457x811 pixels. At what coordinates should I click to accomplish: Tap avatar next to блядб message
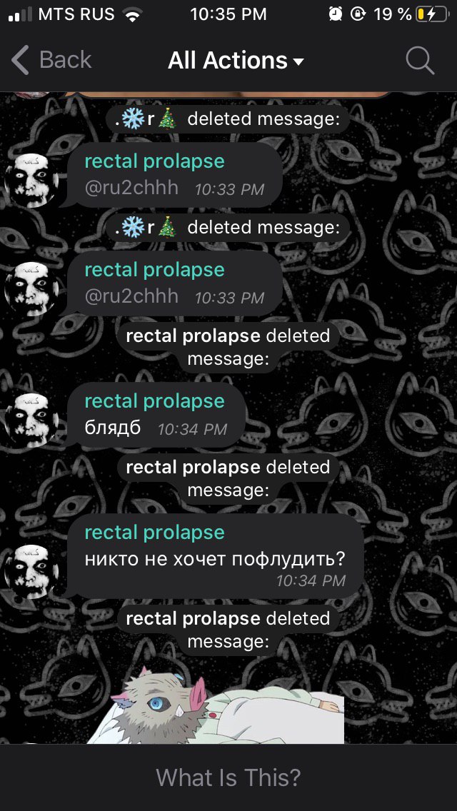click(x=32, y=420)
